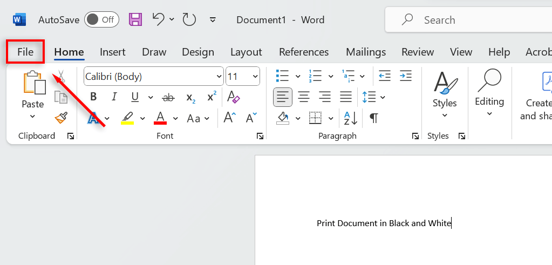Click the Increase Indent icon

pos(405,76)
